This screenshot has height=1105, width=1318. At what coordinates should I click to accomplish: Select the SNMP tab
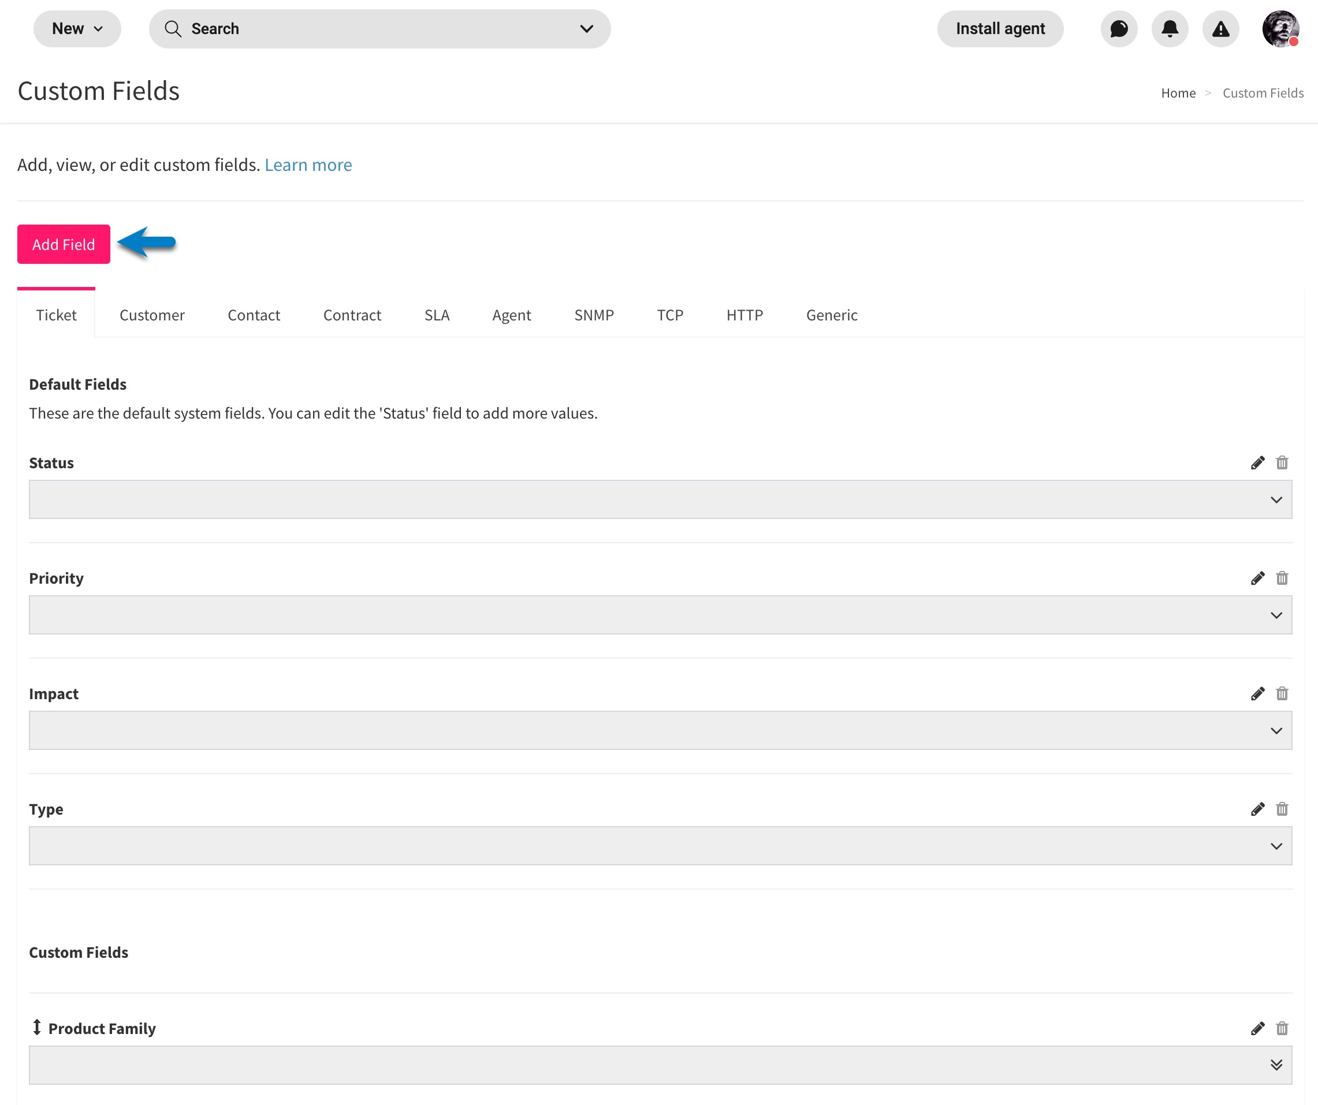click(x=594, y=315)
